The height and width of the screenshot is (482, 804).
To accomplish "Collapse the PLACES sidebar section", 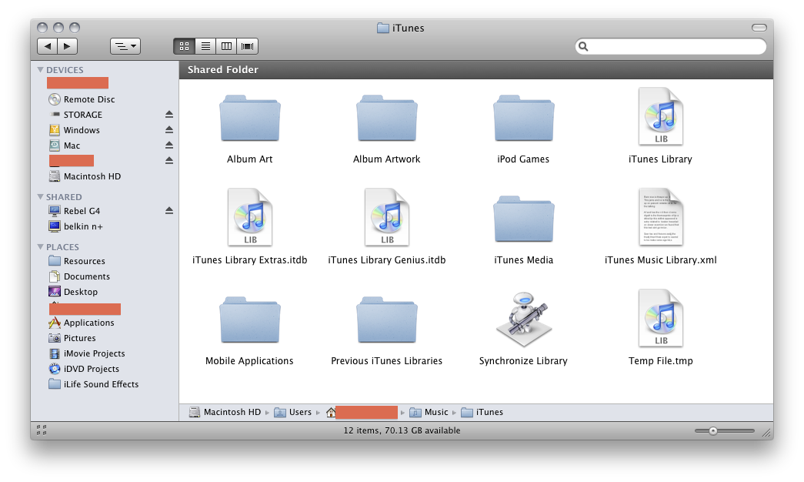I will pos(40,247).
